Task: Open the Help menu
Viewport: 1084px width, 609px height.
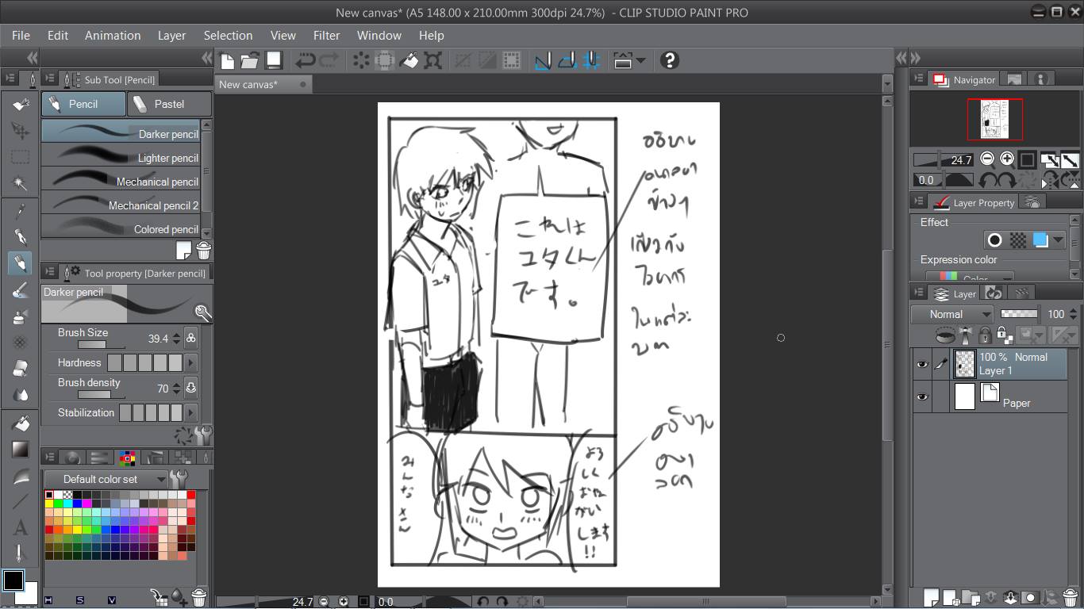Action: pyautogui.click(x=431, y=36)
